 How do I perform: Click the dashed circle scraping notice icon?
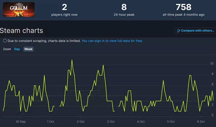(x=5, y=41)
